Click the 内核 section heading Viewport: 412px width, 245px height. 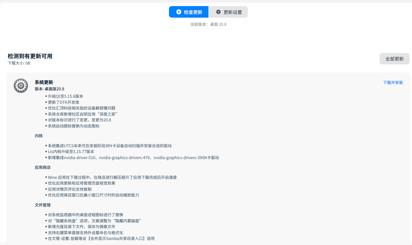(39, 136)
